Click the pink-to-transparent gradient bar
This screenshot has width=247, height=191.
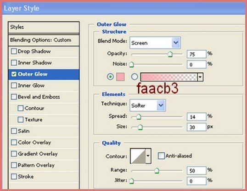coord(169,77)
